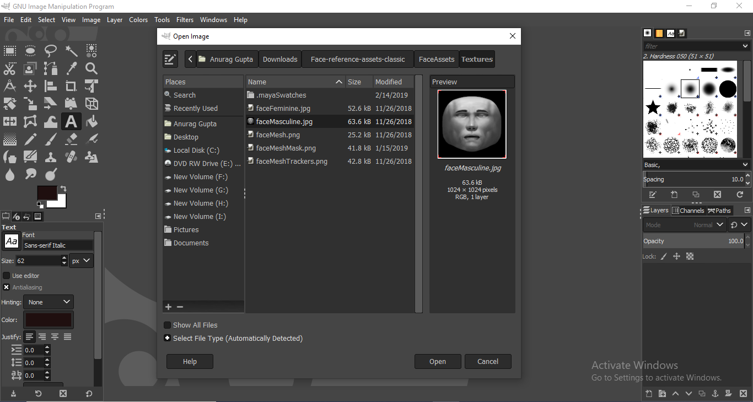Choose the 3D Transform cube tool
This screenshot has height=402, width=753.
click(92, 104)
